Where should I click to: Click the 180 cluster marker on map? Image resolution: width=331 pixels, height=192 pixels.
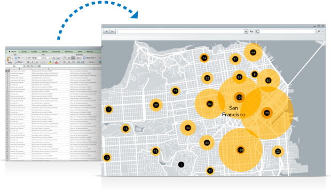coord(267,113)
